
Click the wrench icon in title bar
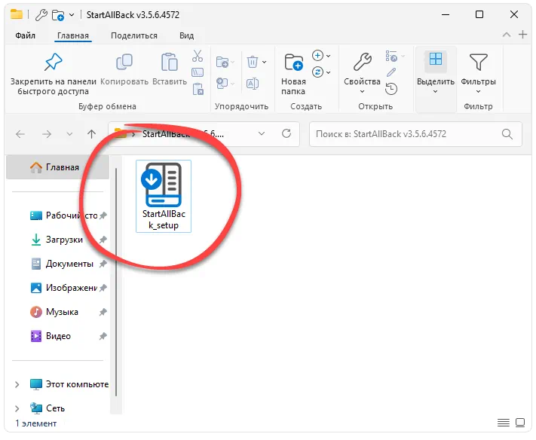coord(41,14)
